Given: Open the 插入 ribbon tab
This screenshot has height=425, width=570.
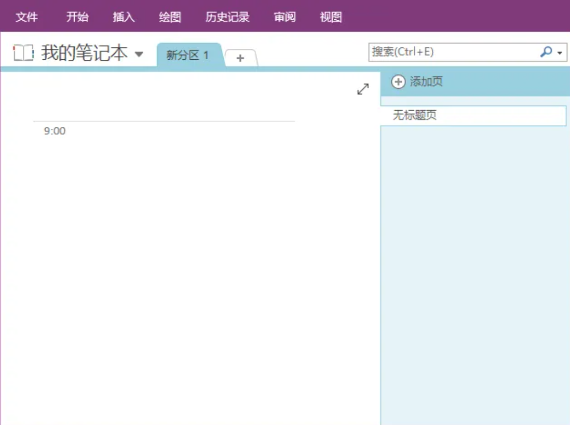Looking at the screenshot, I should click(124, 17).
